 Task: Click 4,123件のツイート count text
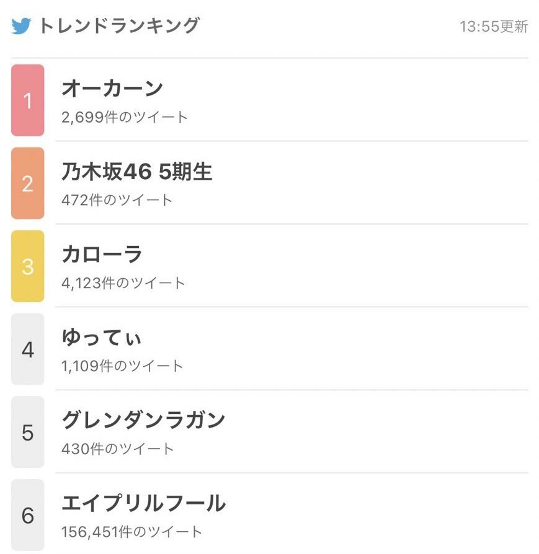(x=123, y=283)
